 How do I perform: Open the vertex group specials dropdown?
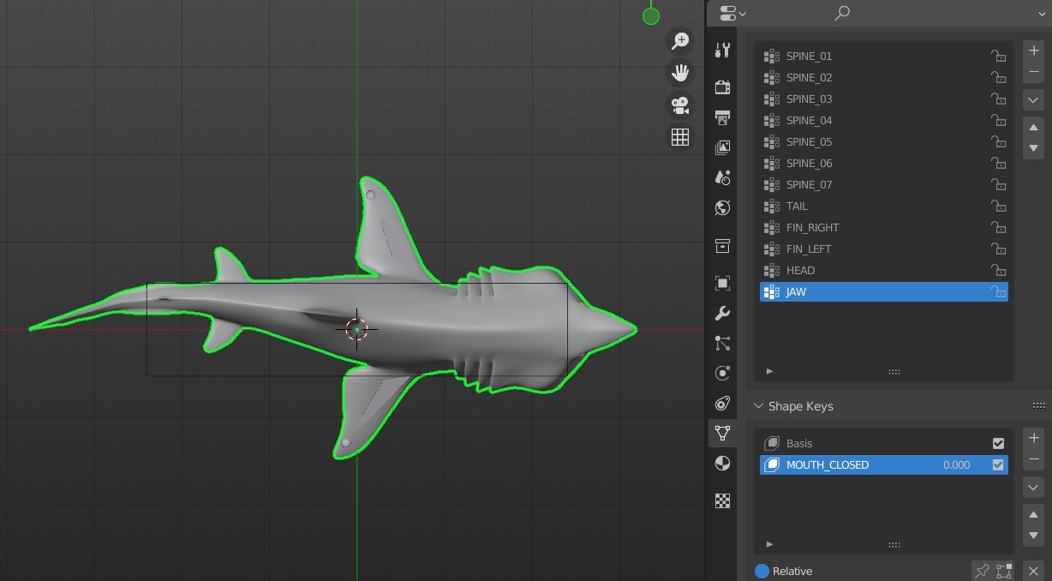pyautogui.click(x=1032, y=99)
